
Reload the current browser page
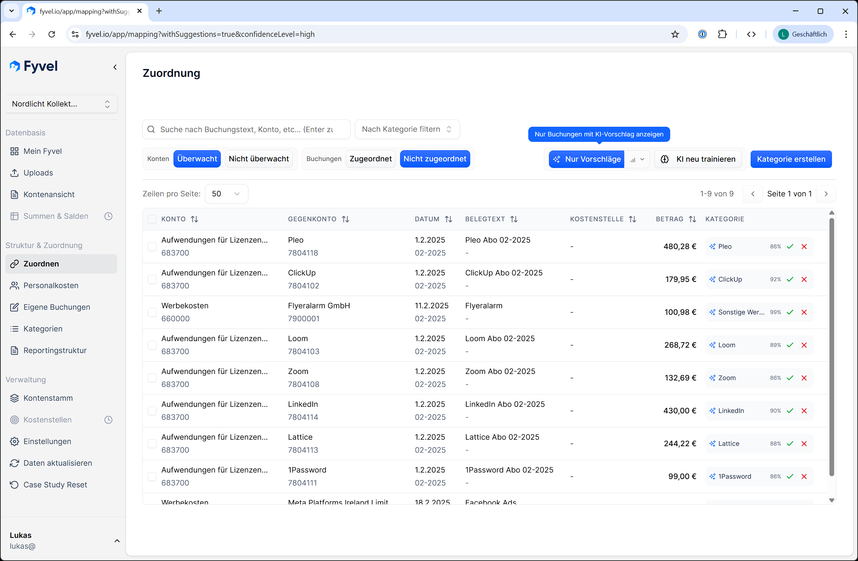click(52, 34)
